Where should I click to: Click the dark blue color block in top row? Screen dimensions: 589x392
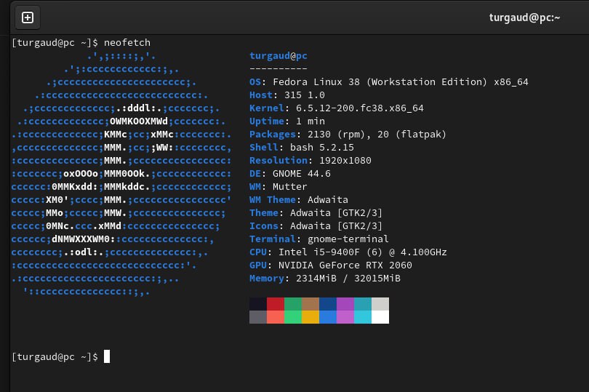pos(328,304)
